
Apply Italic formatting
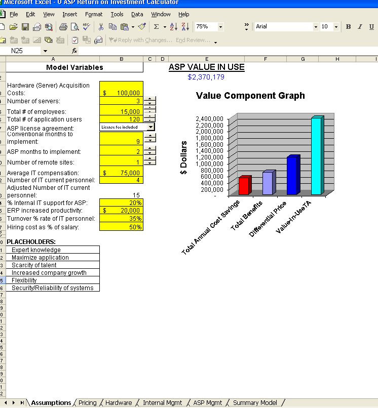360,26
